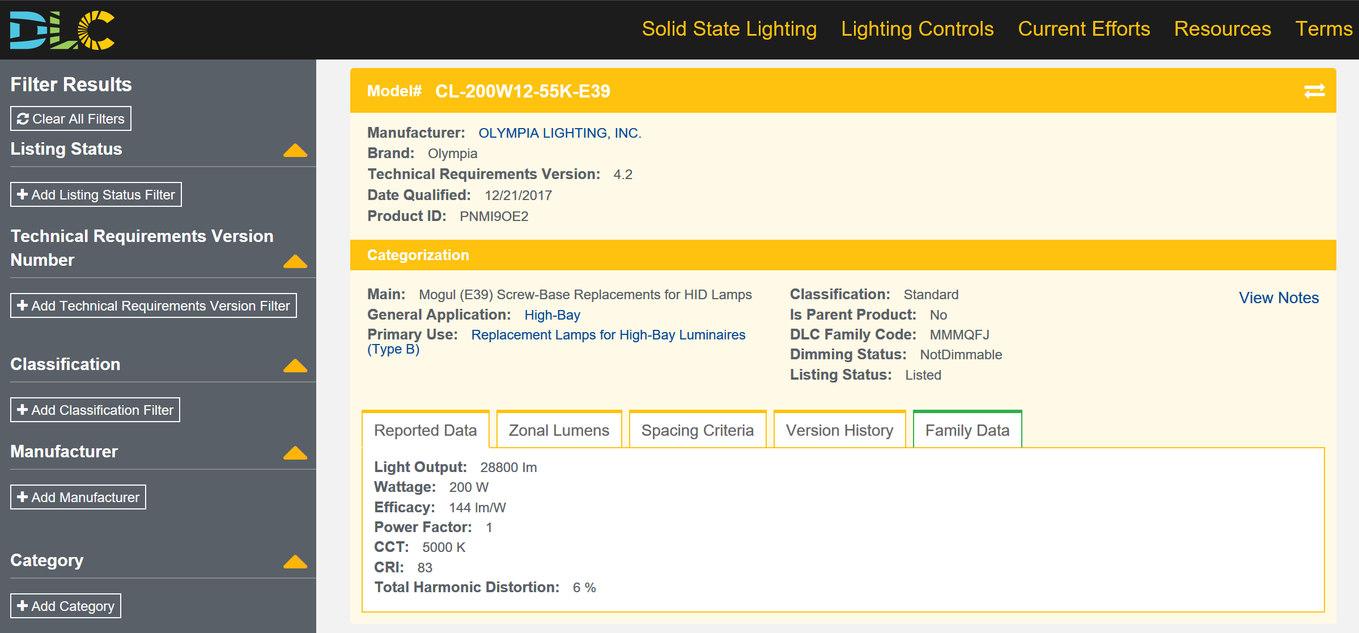Switch to the Spacing Criteria tab
Image resolution: width=1359 pixels, height=633 pixels.
coord(698,430)
